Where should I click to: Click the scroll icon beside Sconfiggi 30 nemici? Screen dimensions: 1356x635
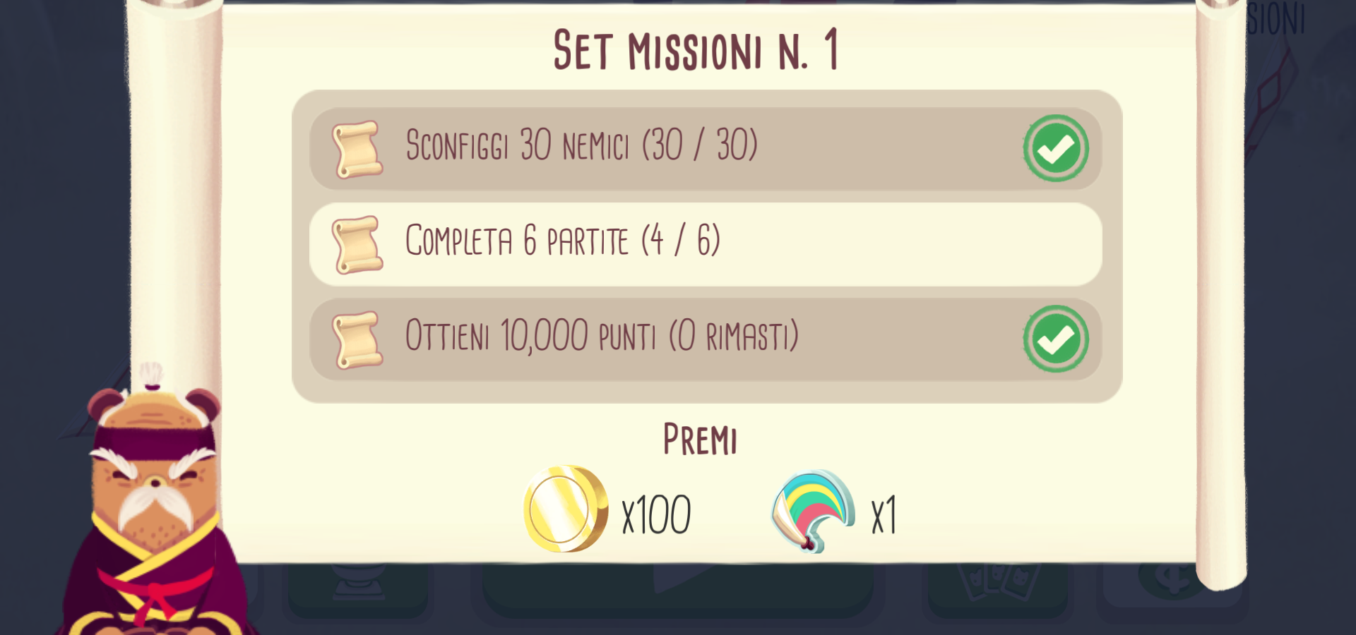coord(357,149)
